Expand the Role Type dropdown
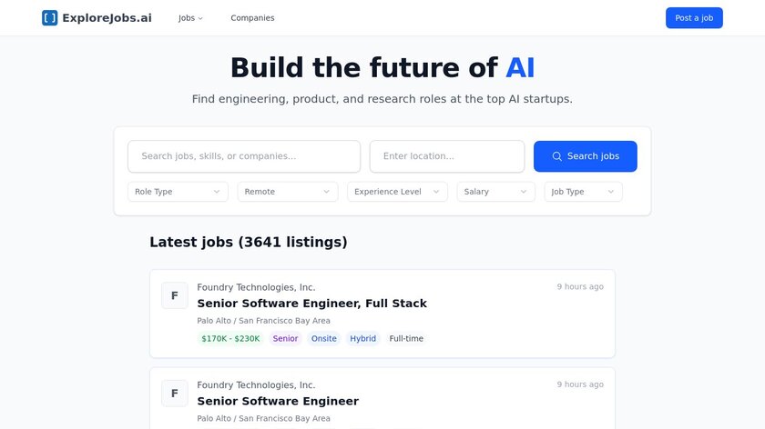Image resolution: width=765 pixels, height=429 pixels. 178,192
